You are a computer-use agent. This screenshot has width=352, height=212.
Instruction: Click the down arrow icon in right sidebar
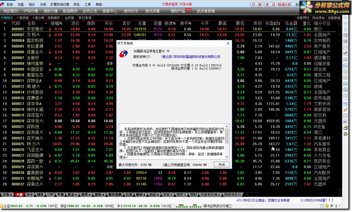[x=345, y=30]
